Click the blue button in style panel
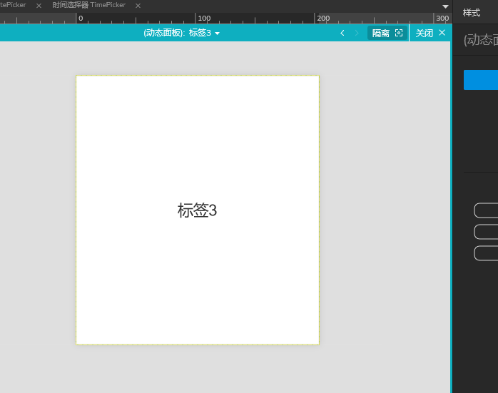 [481, 80]
